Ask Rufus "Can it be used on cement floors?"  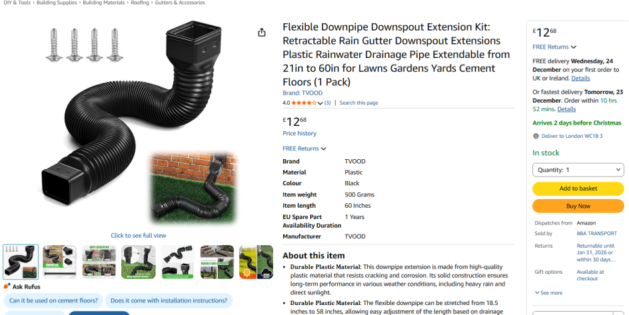[x=53, y=300]
